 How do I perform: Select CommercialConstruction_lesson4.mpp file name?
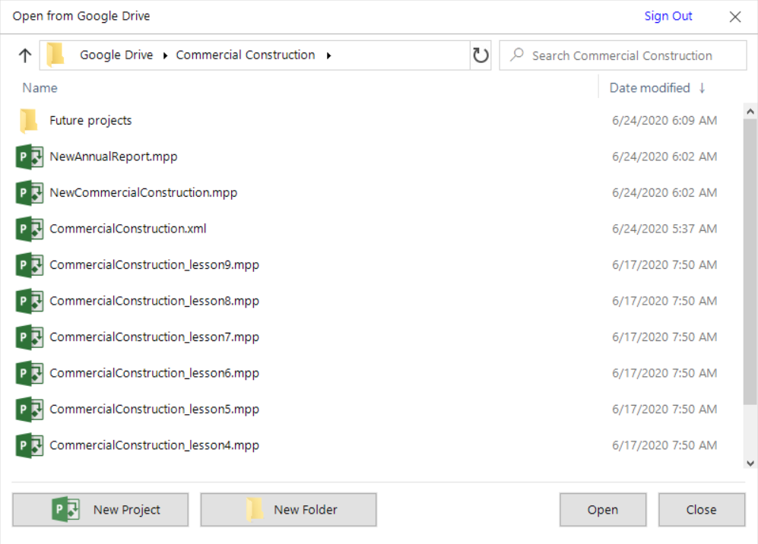coord(154,445)
